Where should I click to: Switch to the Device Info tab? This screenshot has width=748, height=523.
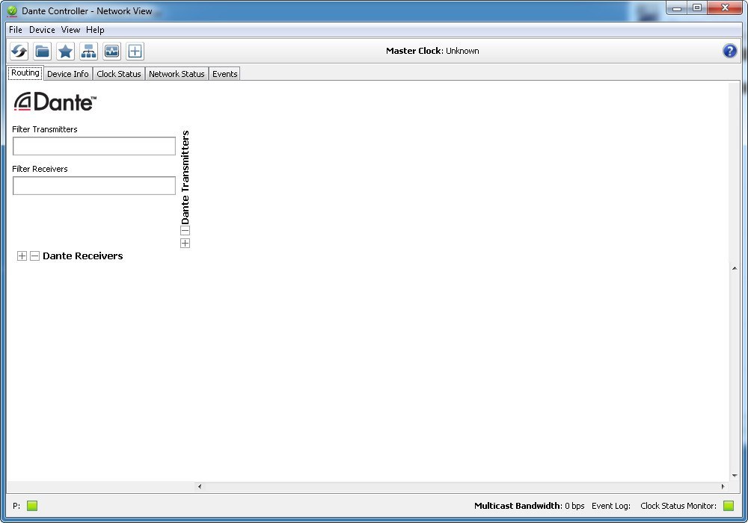67,74
